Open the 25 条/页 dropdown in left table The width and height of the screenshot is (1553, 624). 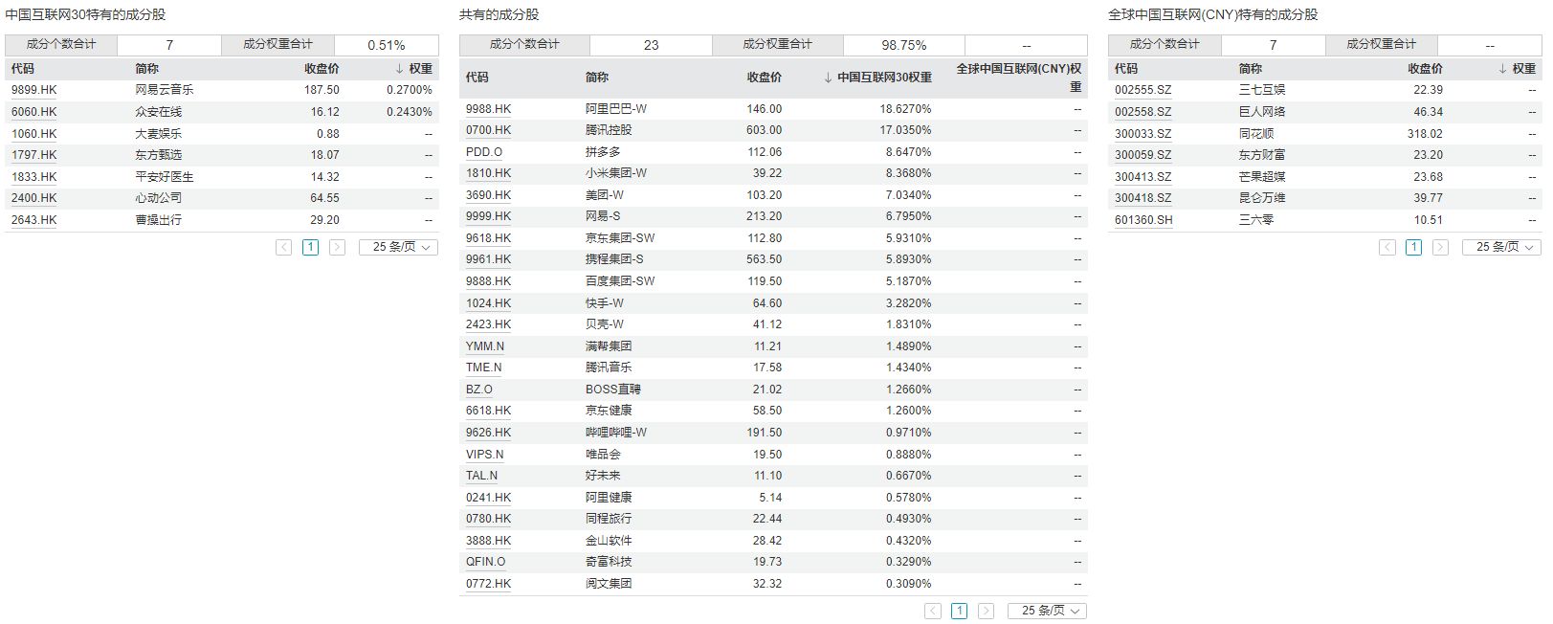[399, 247]
